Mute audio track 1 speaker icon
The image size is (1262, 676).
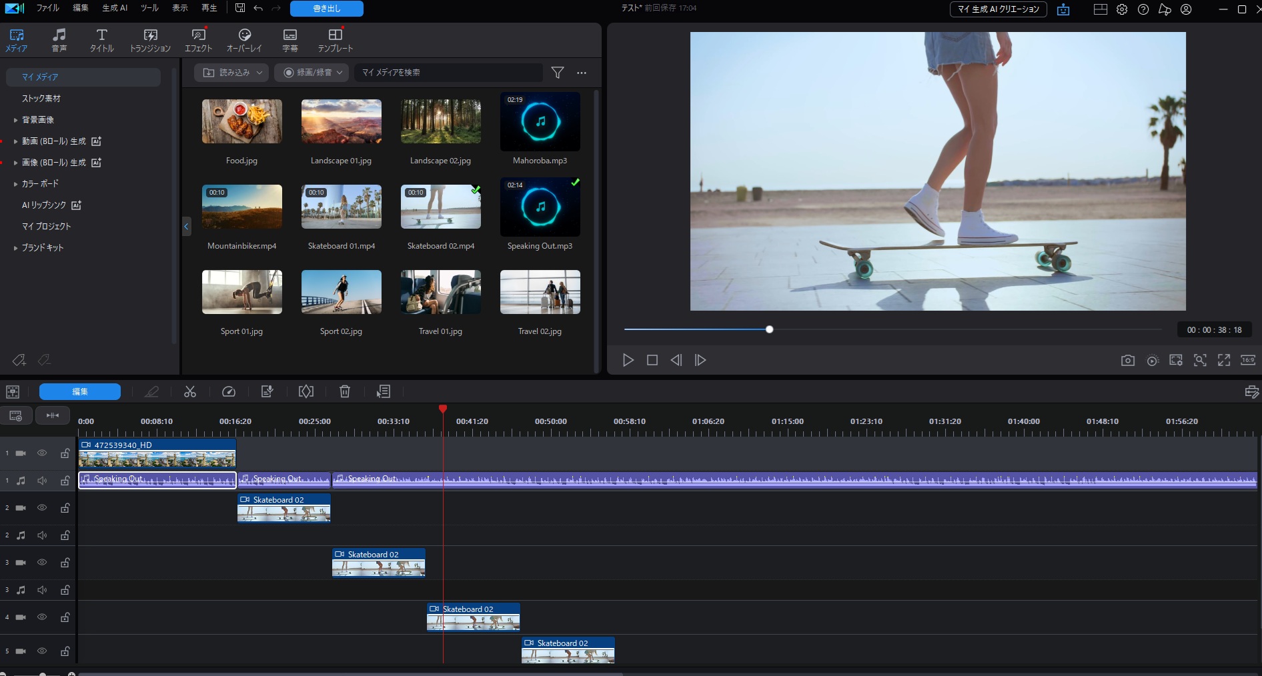[x=42, y=481]
